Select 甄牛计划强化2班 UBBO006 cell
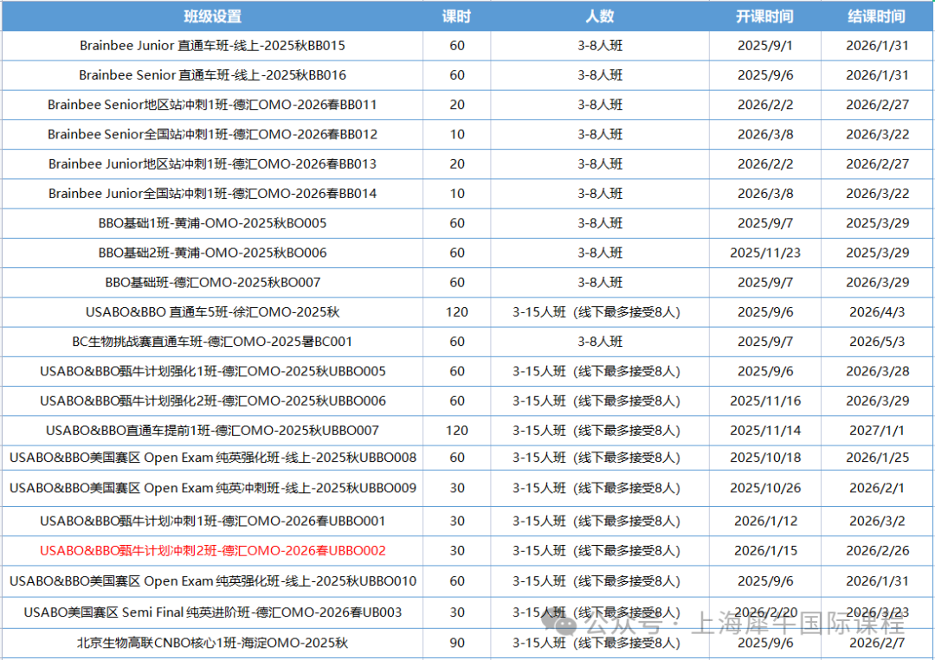 tap(212, 400)
